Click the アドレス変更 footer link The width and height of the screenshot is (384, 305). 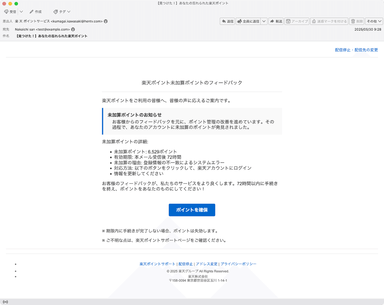pos(207,264)
